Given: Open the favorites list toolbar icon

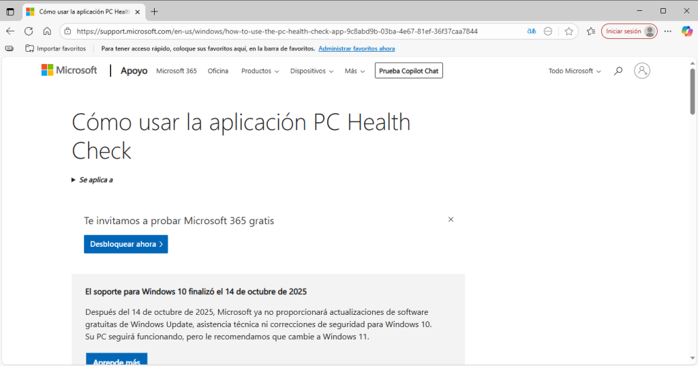Looking at the screenshot, I should 591,31.
